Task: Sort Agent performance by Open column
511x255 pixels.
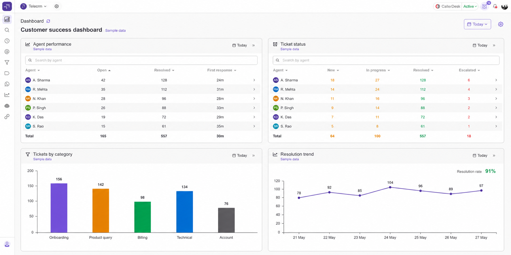Action: [104, 70]
